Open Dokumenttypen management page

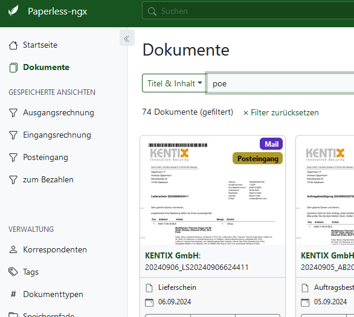[53, 295]
